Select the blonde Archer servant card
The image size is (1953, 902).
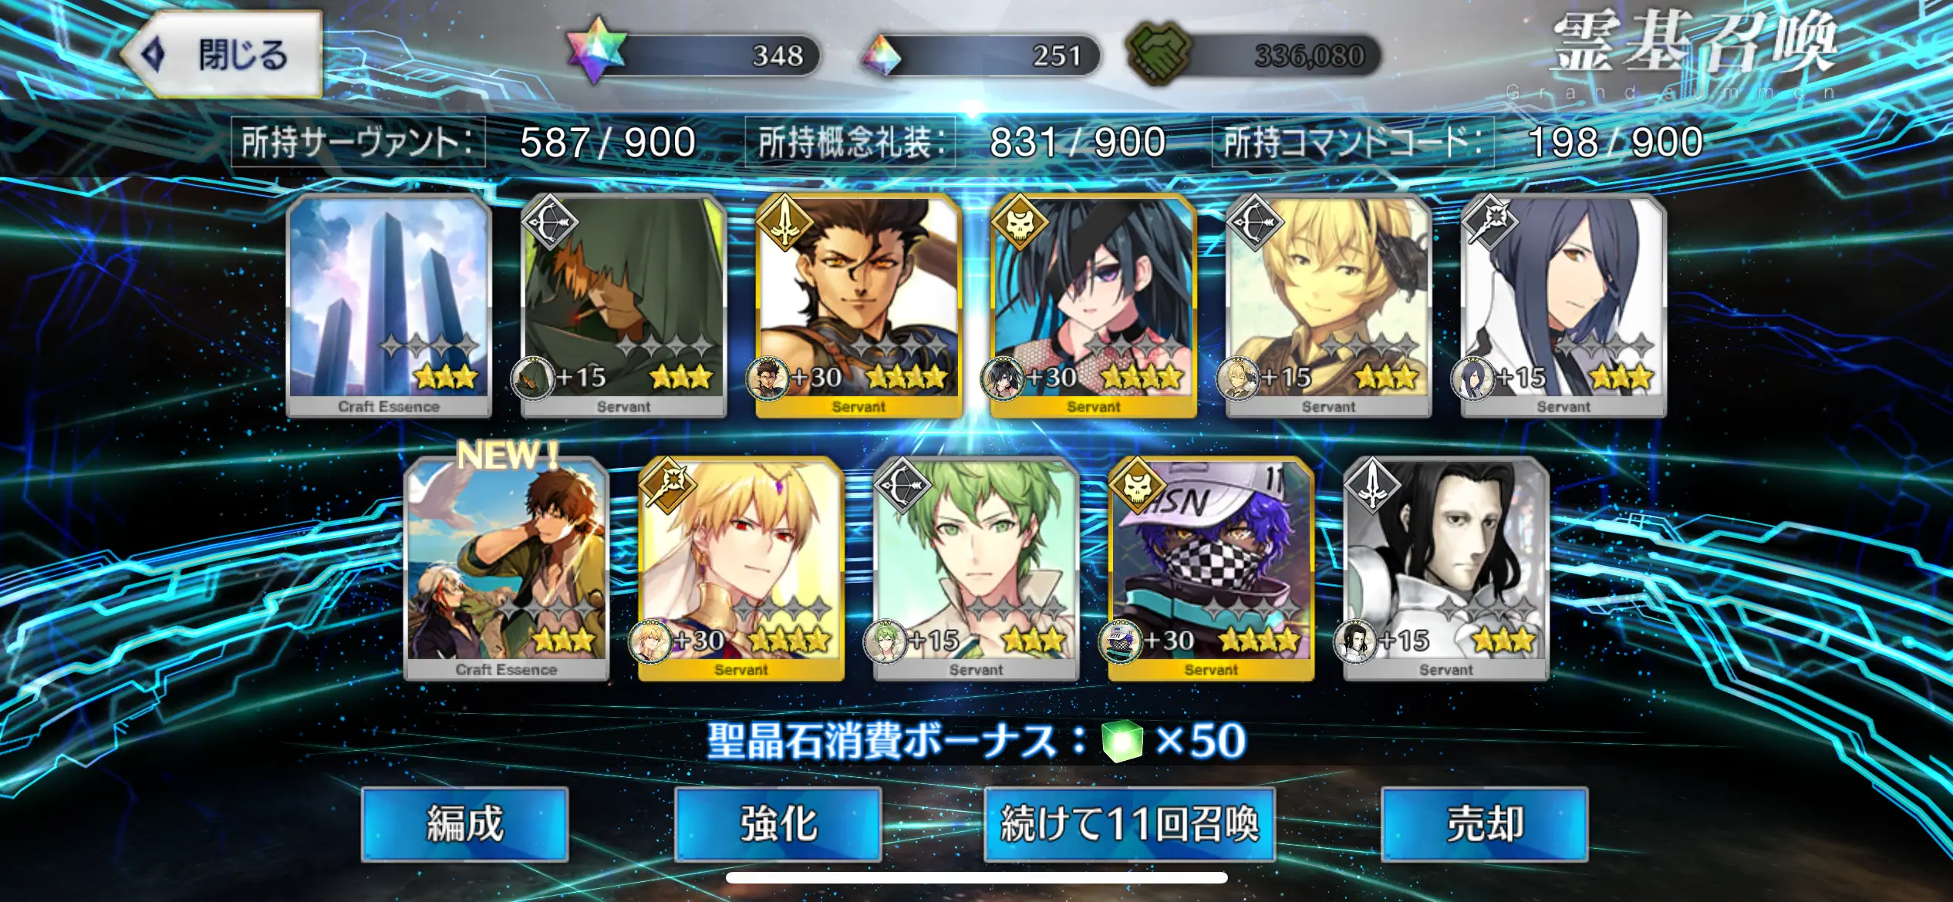[1328, 306]
